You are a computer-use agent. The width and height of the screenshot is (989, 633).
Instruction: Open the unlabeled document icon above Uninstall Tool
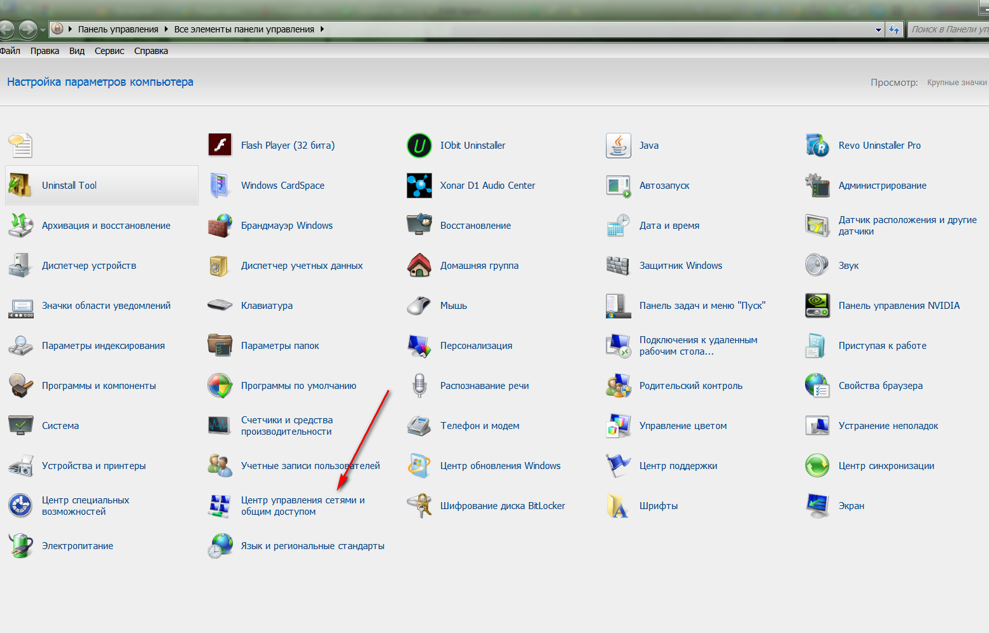21,146
